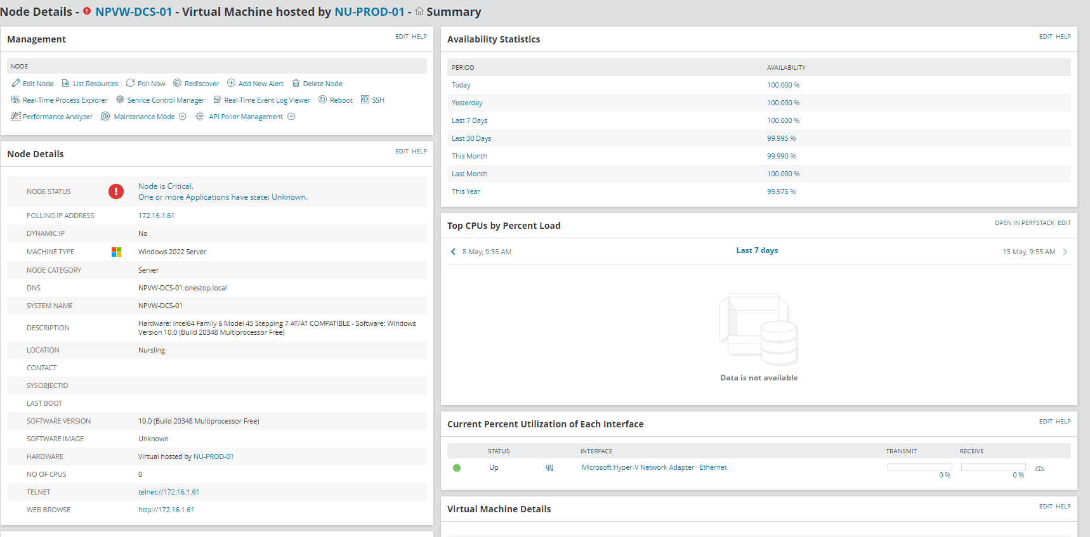Image resolution: width=1090 pixels, height=537 pixels.
Task: Click the API Poller Management icon
Action: coord(200,116)
